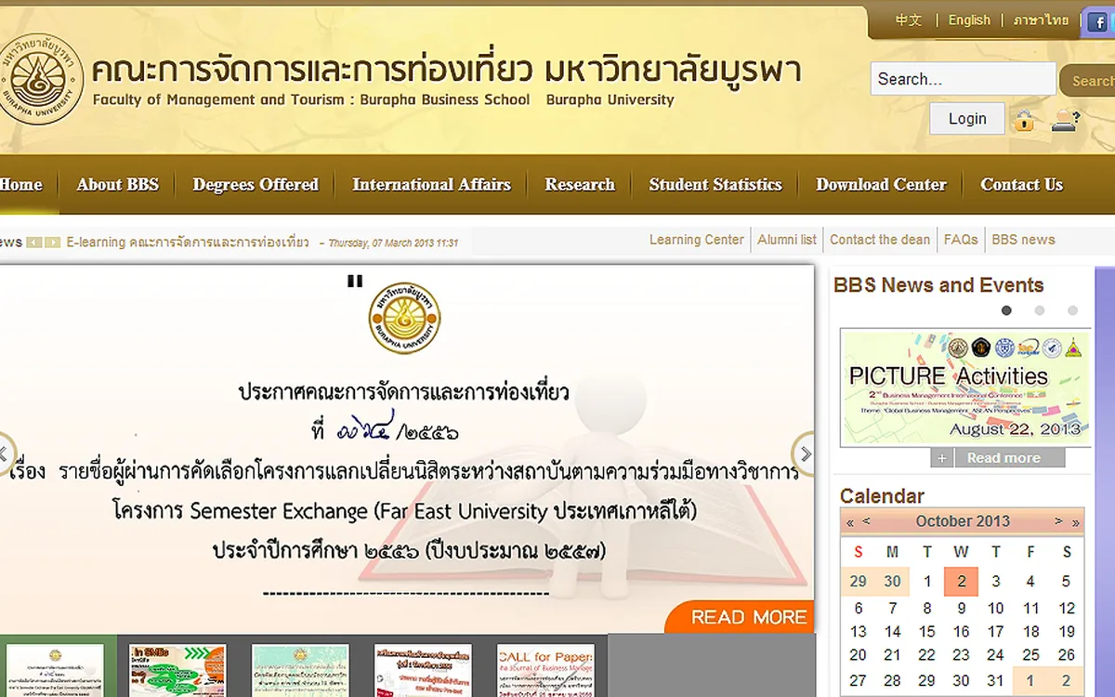Screen dimensions: 1115x697
Task: Jump to previous year in calendar
Action: click(850, 522)
